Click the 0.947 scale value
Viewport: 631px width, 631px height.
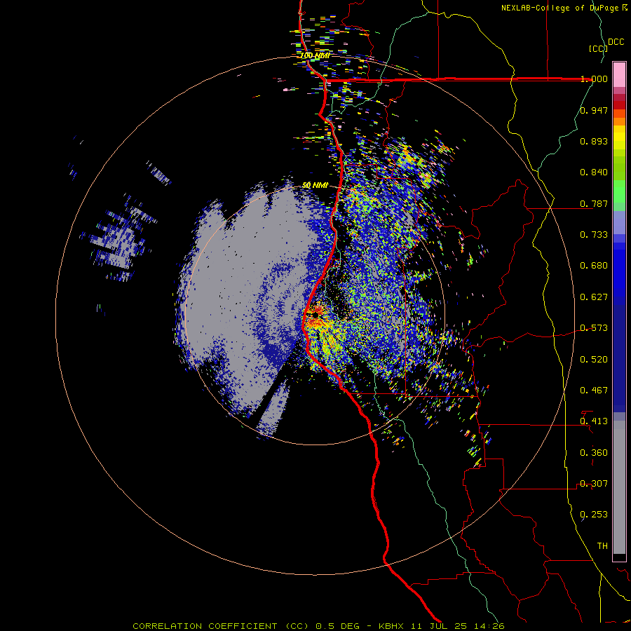point(594,110)
